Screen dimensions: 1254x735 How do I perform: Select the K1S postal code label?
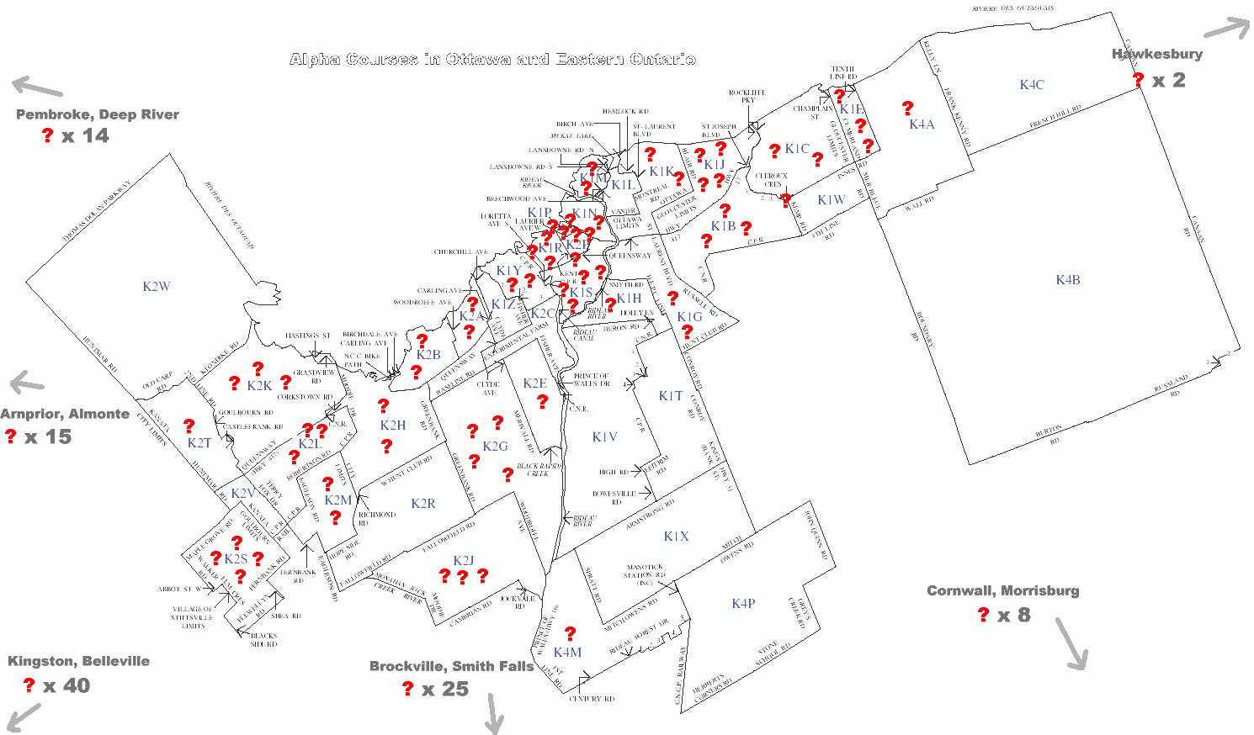coord(582,293)
